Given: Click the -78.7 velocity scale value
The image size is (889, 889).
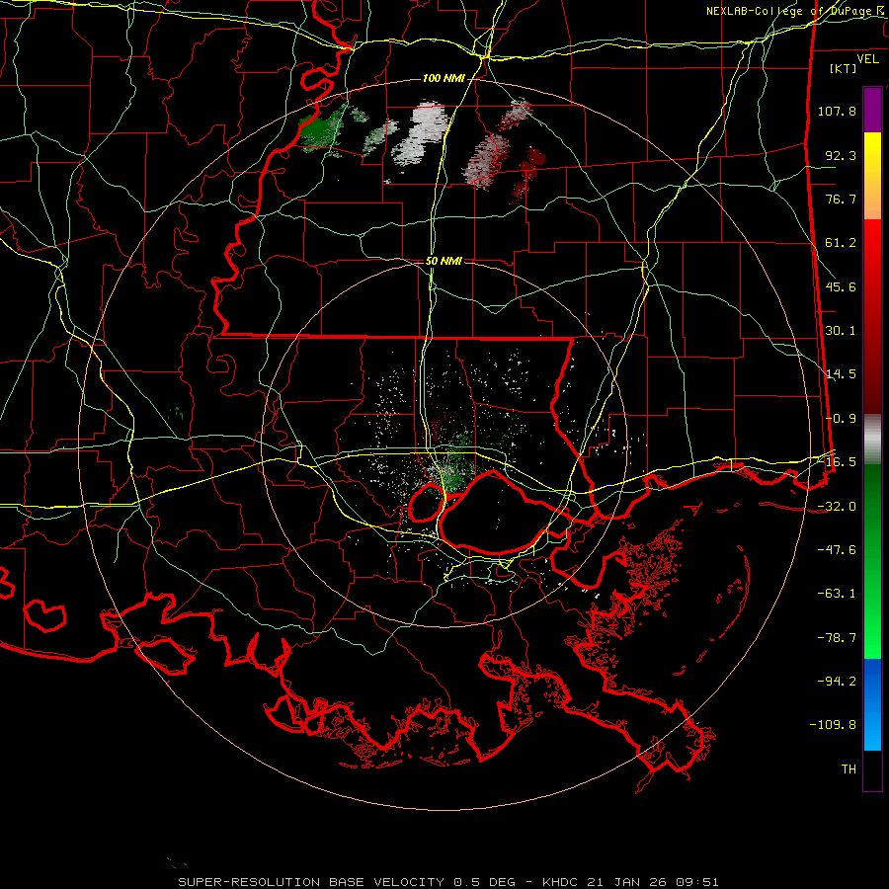Looking at the screenshot, I should tap(837, 638).
